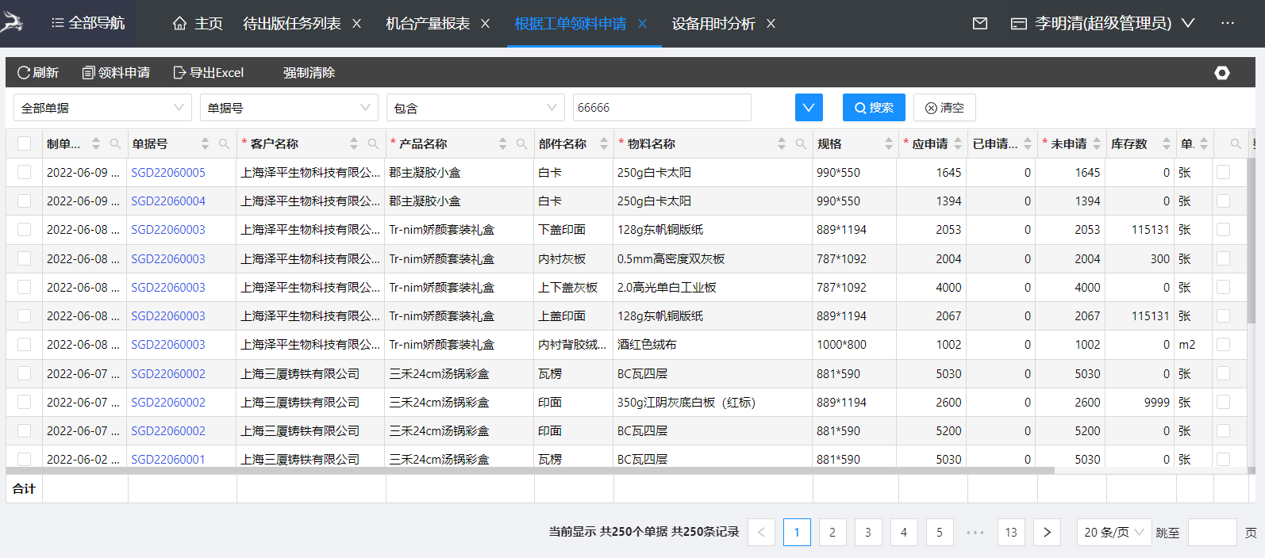This screenshot has width=1265, height=558.
Task: Click search icon in 单据号 column header
Action: [224, 144]
